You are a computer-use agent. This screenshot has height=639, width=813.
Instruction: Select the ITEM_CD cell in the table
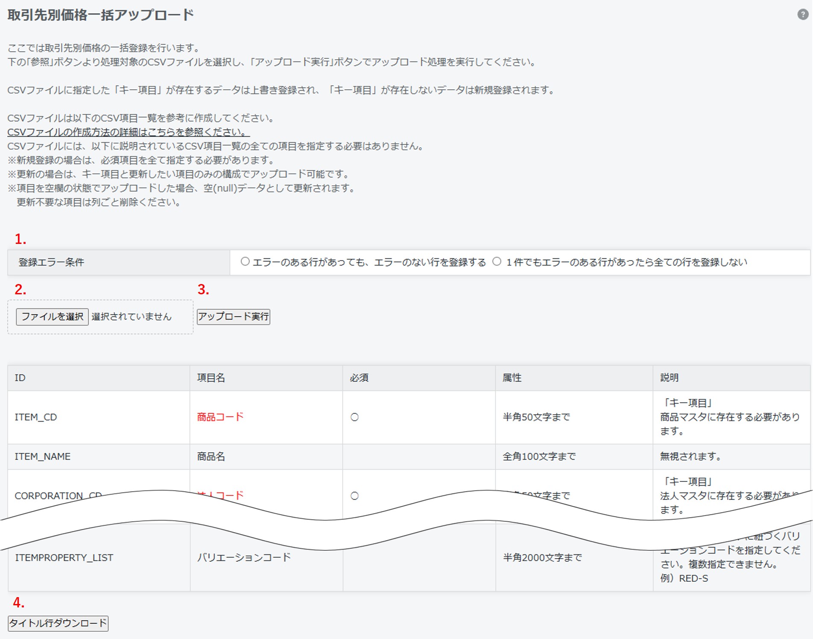(36, 417)
